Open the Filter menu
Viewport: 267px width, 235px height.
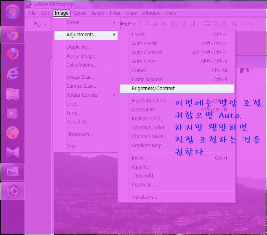(x=115, y=13)
